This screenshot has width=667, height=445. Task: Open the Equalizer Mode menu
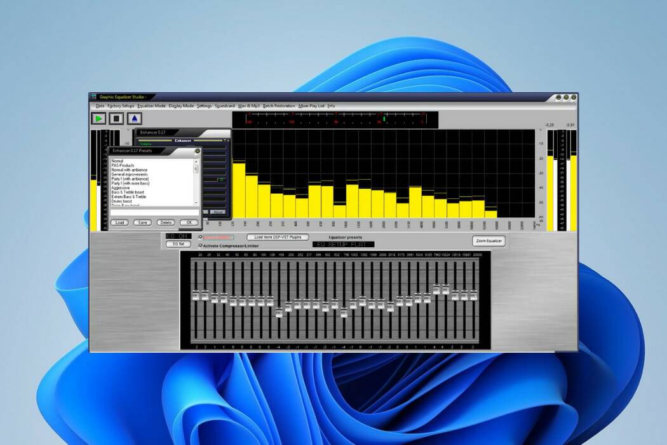(x=152, y=106)
